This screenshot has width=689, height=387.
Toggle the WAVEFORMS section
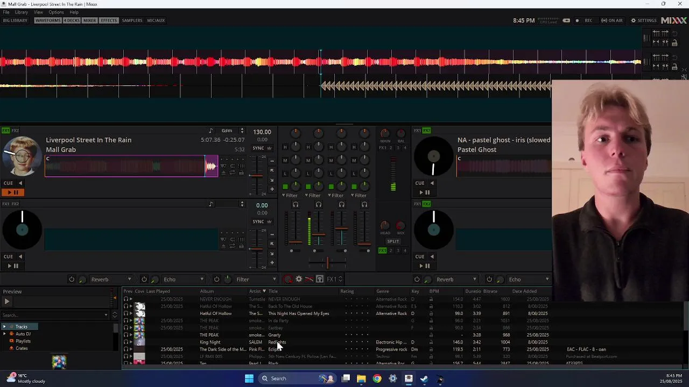click(48, 20)
